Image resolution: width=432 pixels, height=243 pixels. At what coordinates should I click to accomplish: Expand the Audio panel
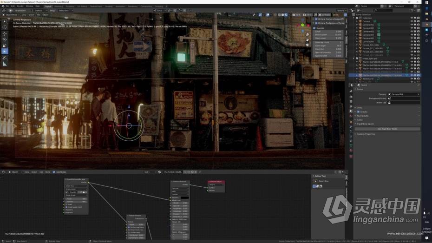pyautogui.click(x=360, y=120)
